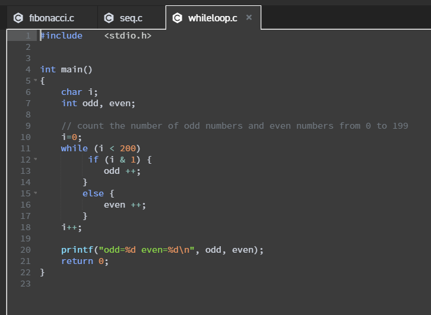Click the string "odd=%d even=%d\n"

coord(147,250)
